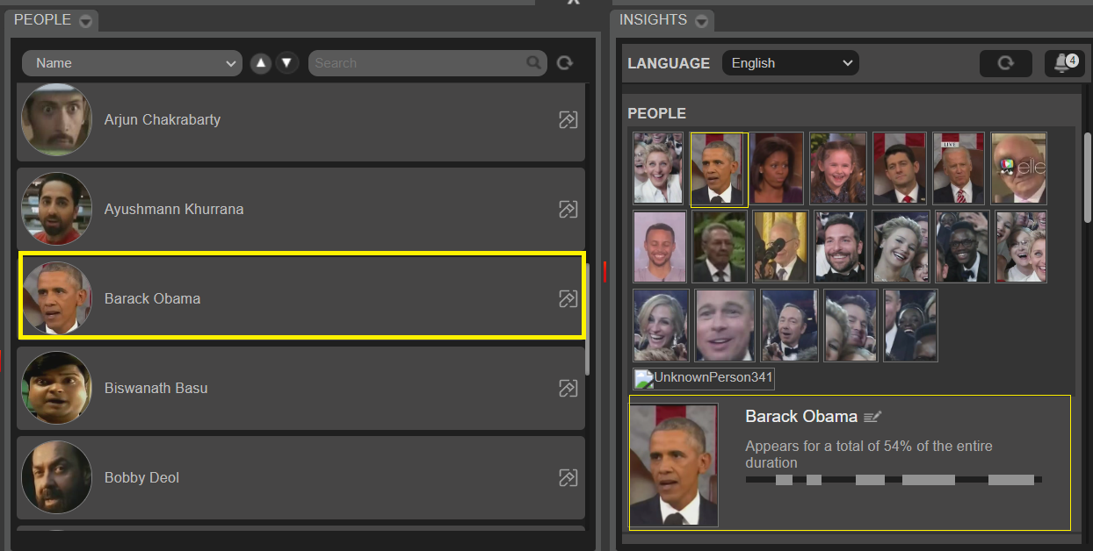
Task: Open the English language dropdown
Action: point(791,63)
